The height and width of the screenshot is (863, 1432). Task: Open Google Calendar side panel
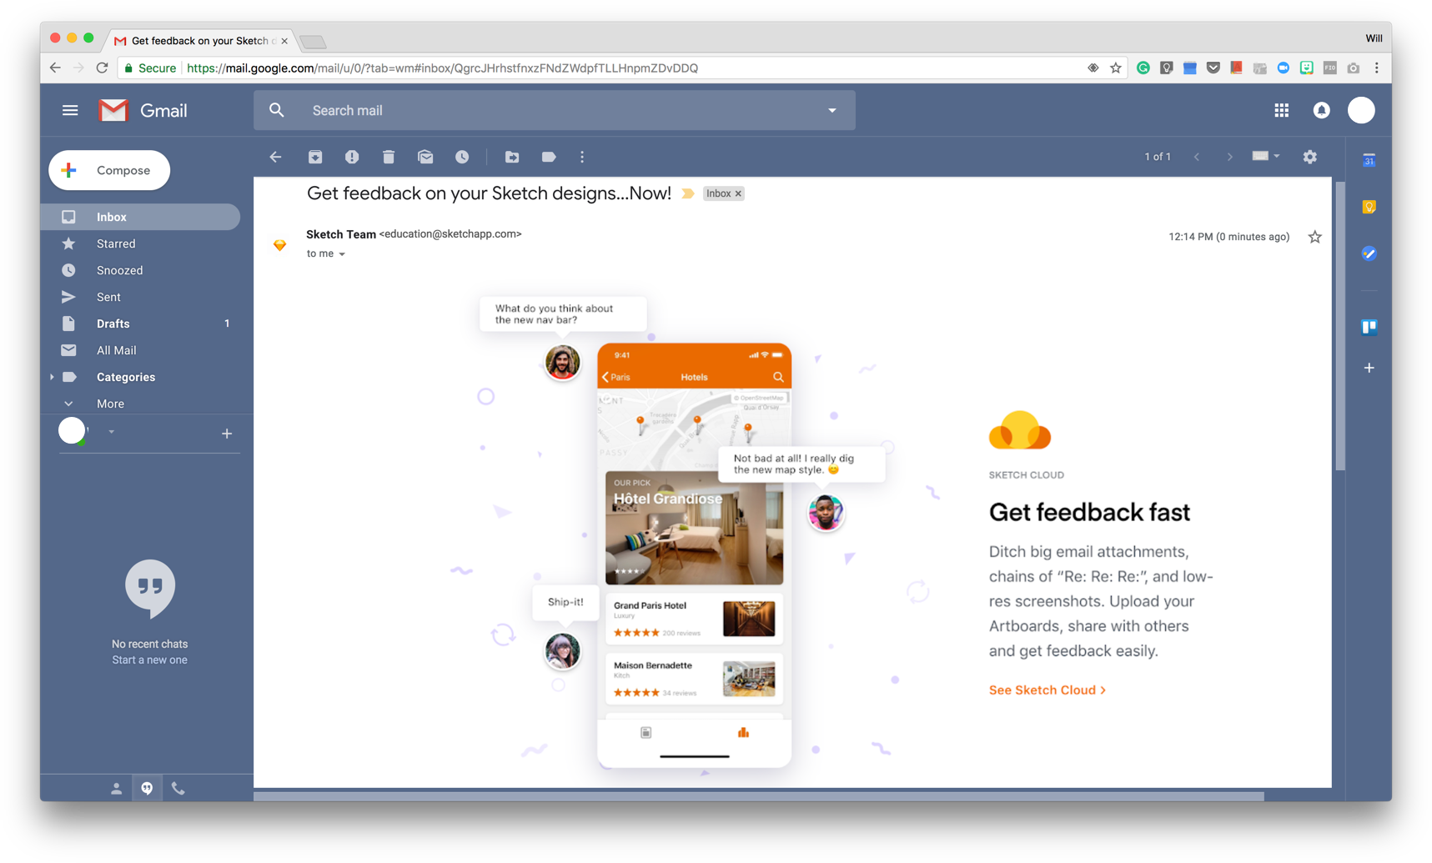(1369, 160)
